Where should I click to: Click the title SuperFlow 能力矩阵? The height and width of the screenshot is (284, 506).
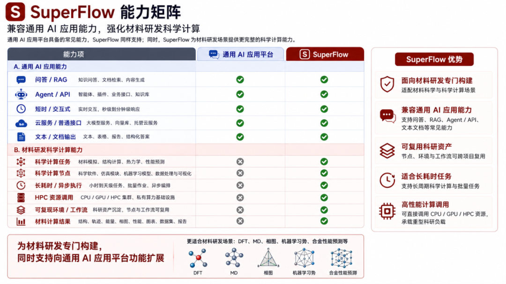[x=105, y=12]
